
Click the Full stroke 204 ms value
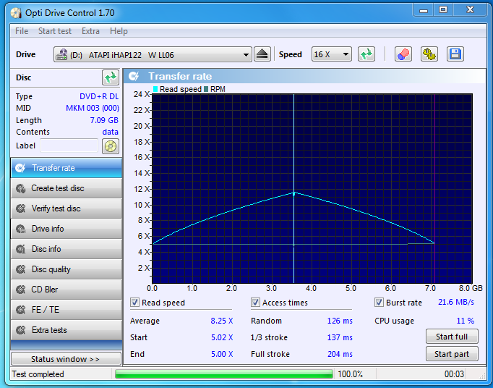[x=340, y=354]
